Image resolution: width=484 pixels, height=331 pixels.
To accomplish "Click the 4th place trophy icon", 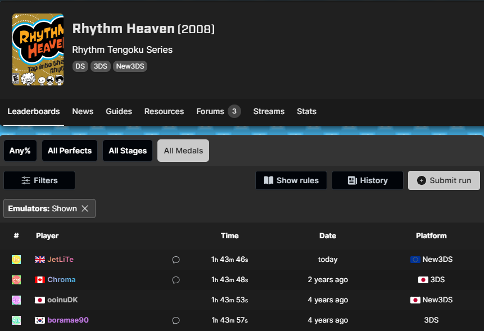I will tap(16, 320).
